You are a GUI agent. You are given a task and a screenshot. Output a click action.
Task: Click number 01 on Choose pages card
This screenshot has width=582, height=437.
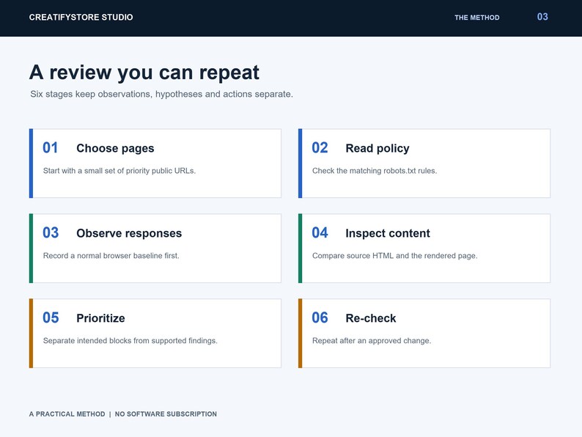pyautogui.click(x=50, y=148)
